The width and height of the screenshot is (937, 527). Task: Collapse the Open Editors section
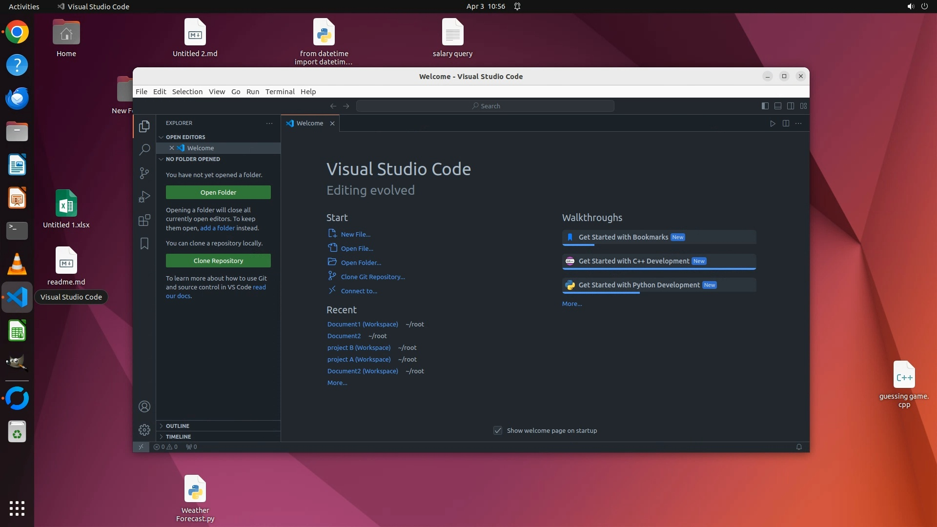point(185,137)
